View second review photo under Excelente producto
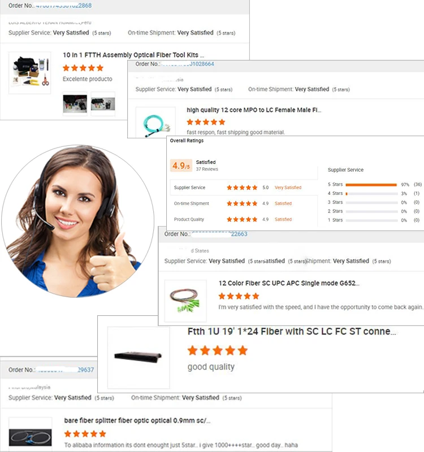This screenshot has width=424, height=452. pyautogui.click(x=103, y=104)
